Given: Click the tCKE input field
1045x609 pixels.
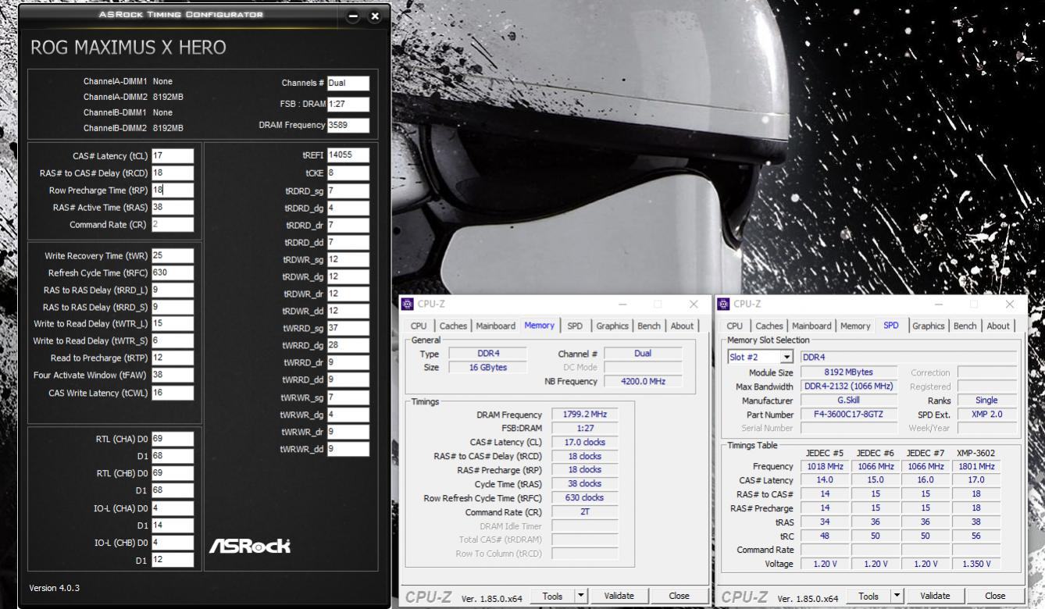Looking at the screenshot, I should click(348, 173).
